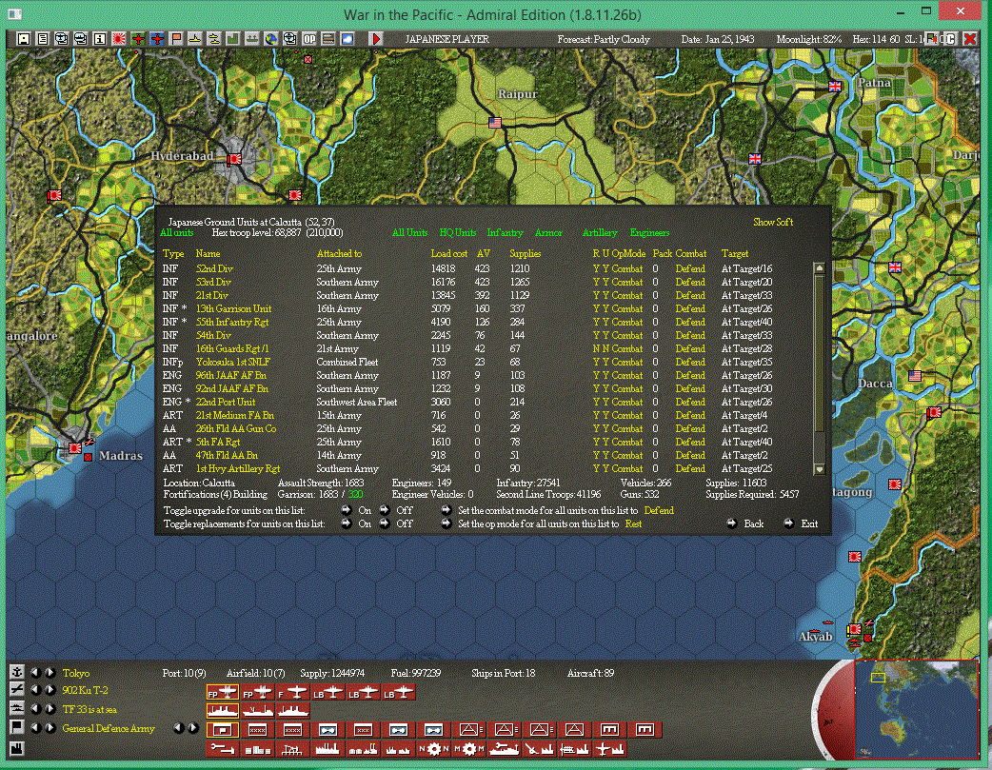This screenshot has height=770, width=992.
Task: Go to previous air unit before 902 Ku T-2
Action: (x=35, y=690)
